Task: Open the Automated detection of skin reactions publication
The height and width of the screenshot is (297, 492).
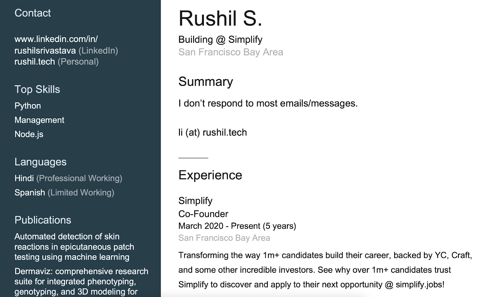Action: [x=74, y=247]
